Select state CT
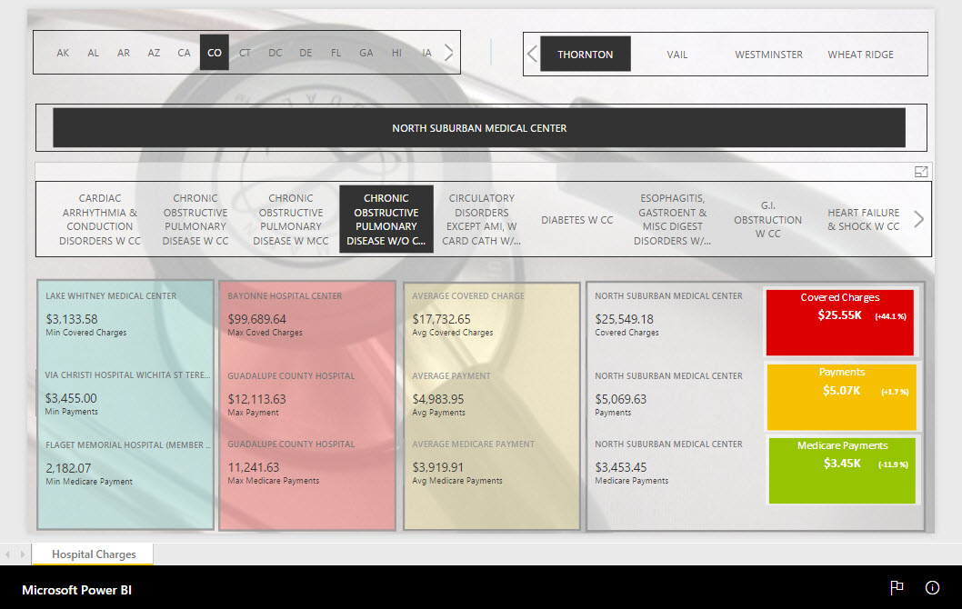Viewport: 962px width, 609px height. [245, 53]
